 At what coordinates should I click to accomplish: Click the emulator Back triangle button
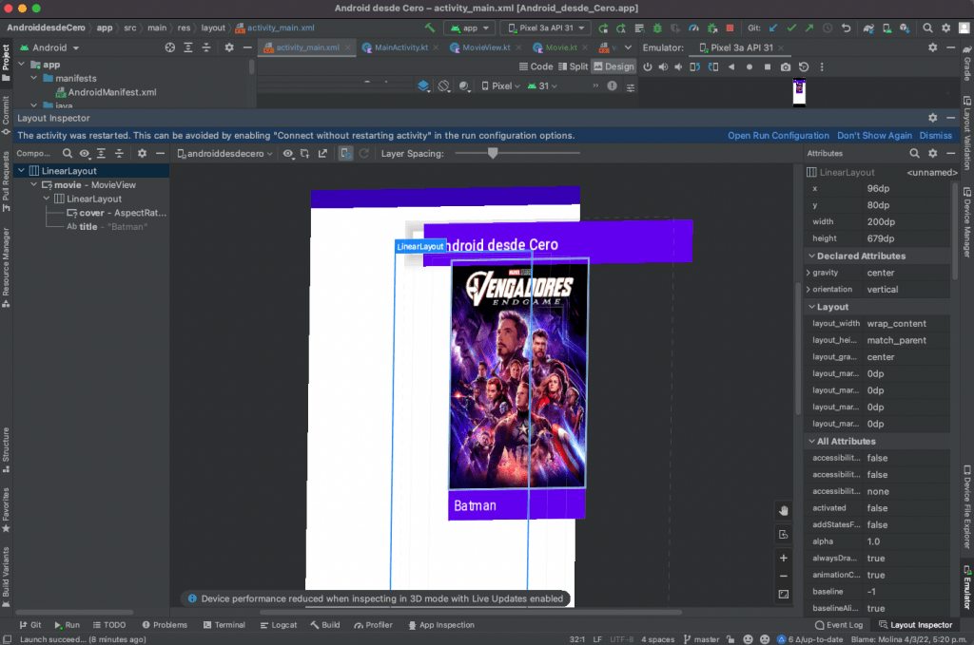(x=731, y=67)
